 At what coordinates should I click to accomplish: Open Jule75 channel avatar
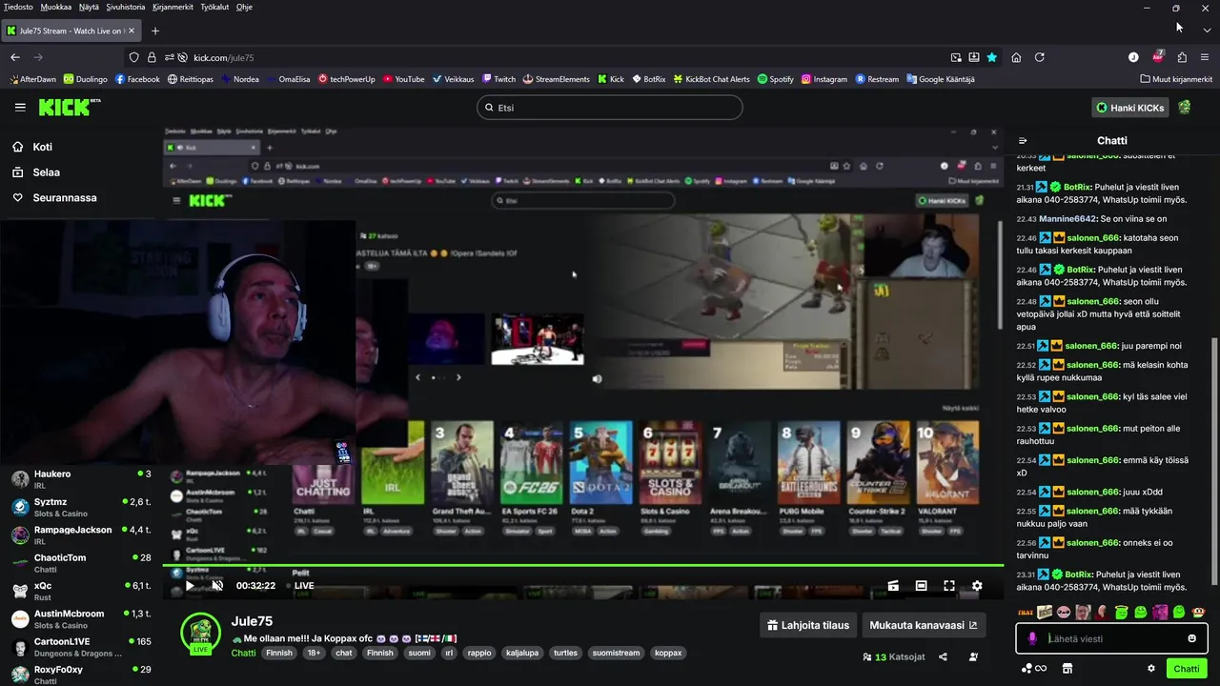coord(200,633)
